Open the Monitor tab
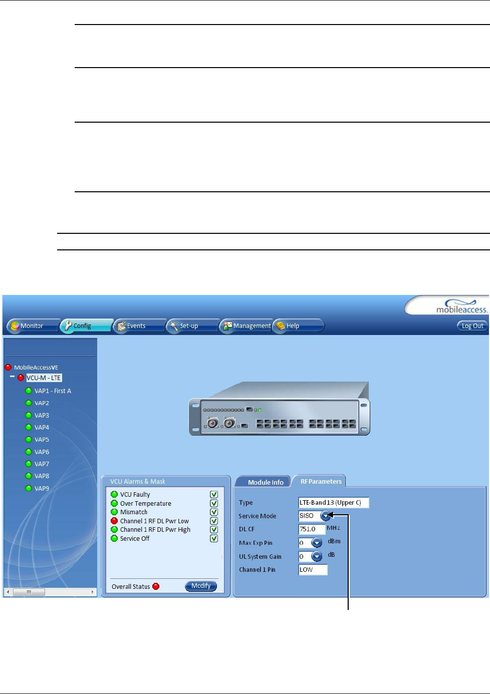This screenshot has width=490, height=694. pyautogui.click(x=33, y=326)
